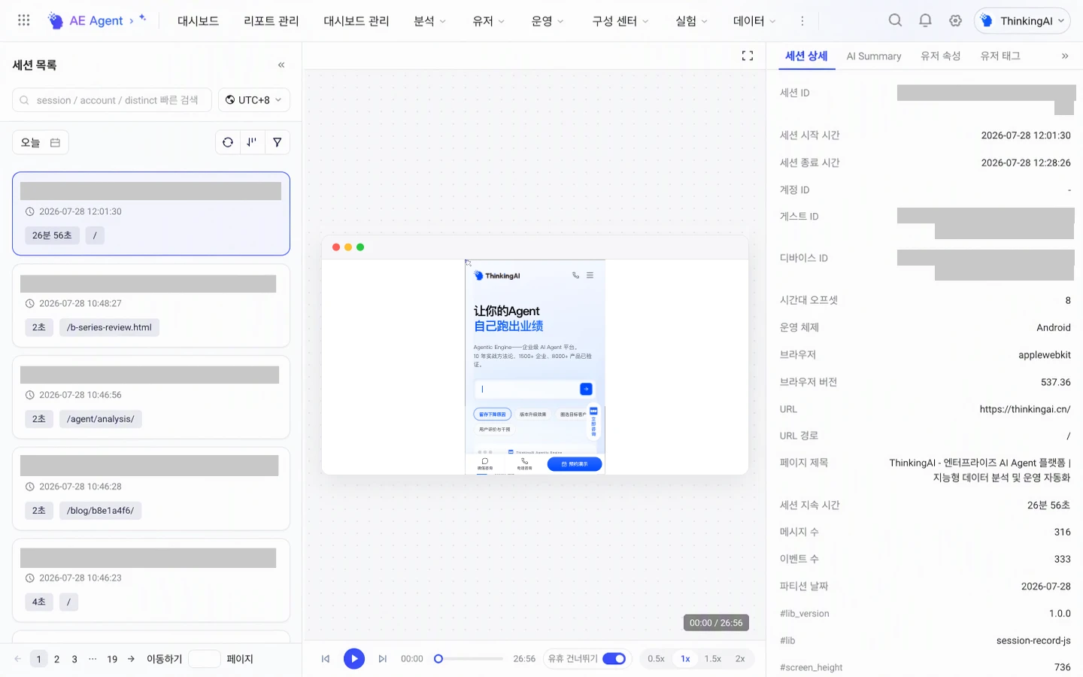This screenshot has width=1083, height=677.
Task: Play the session recording
Action: (x=354, y=659)
